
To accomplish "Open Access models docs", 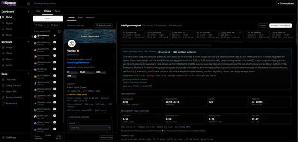I will click(x=14, y=98).
